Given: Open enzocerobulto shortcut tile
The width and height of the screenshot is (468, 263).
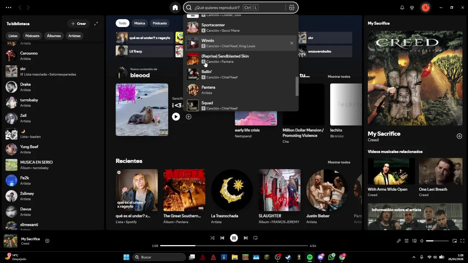Looking at the screenshot, I should coord(325,51).
